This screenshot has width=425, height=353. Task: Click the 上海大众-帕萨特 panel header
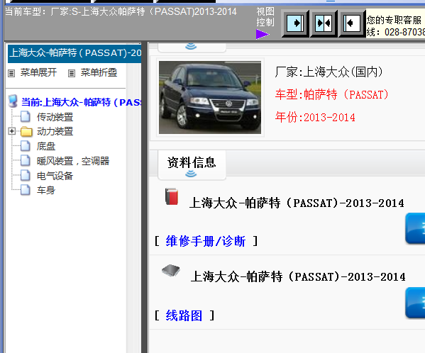pyautogui.click(x=74, y=53)
